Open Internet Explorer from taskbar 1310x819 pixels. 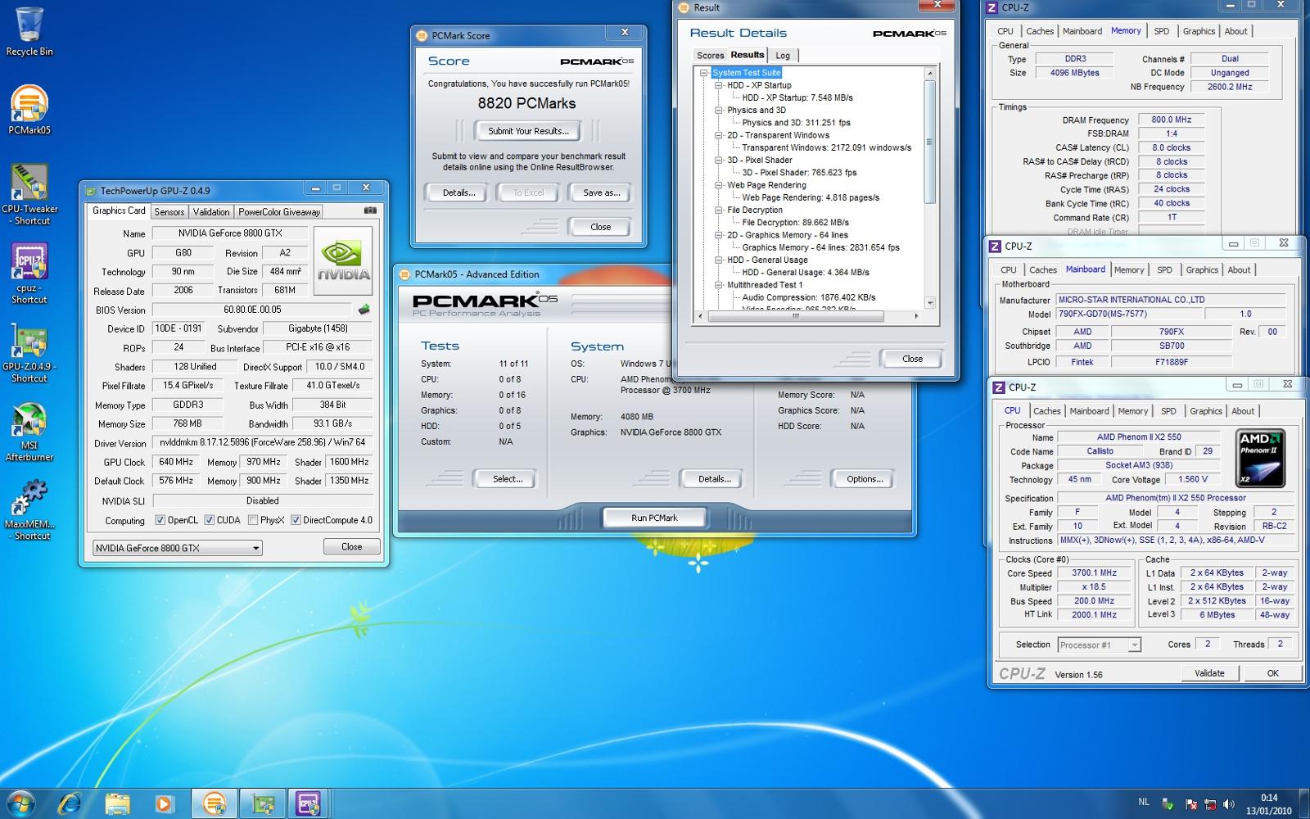coord(70,803)
